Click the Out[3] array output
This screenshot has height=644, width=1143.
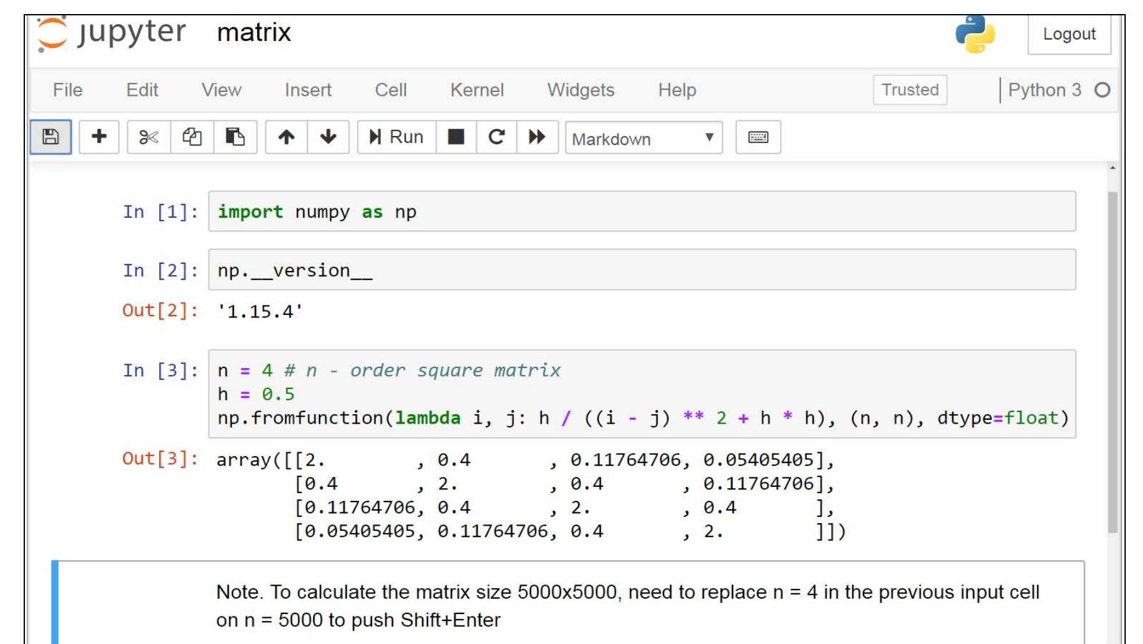[531, 496]
